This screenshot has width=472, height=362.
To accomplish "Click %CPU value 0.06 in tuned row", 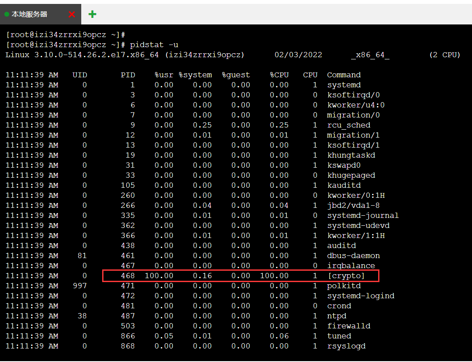I will click(x=279, y=336).
